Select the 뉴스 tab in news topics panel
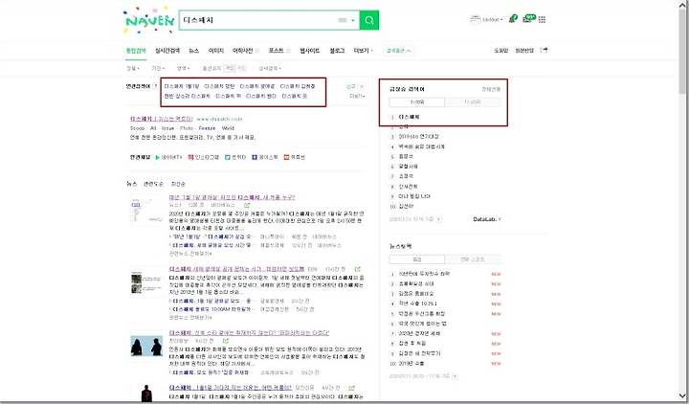Image resolution: width=689 pixels, height=404 pixels. [417, 259]
